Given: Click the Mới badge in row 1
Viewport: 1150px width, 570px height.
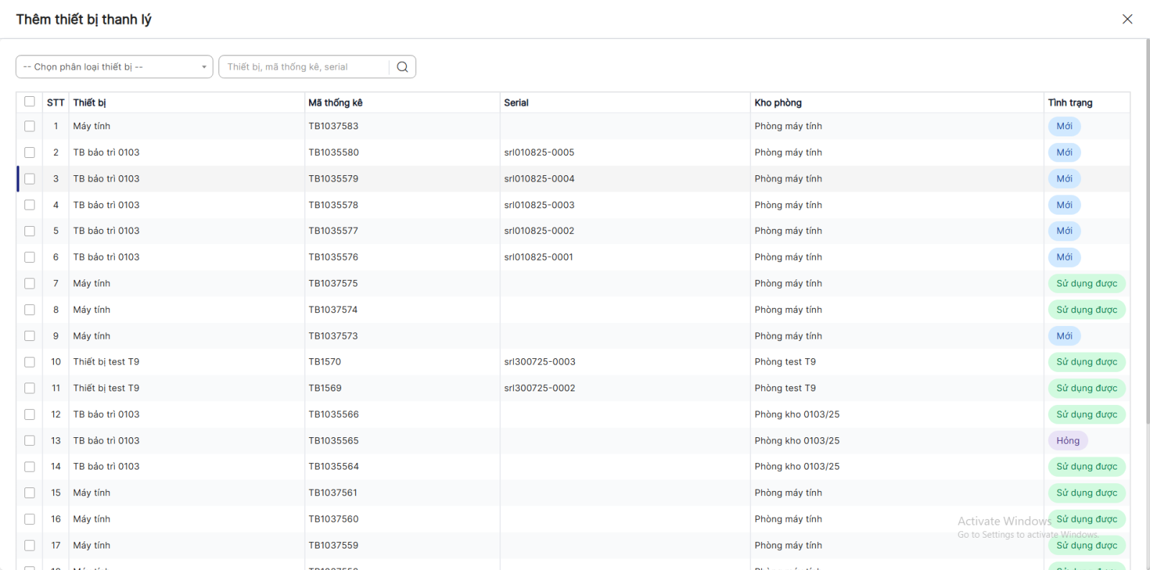Looking at the screenshot, I should click(1064, 126).
